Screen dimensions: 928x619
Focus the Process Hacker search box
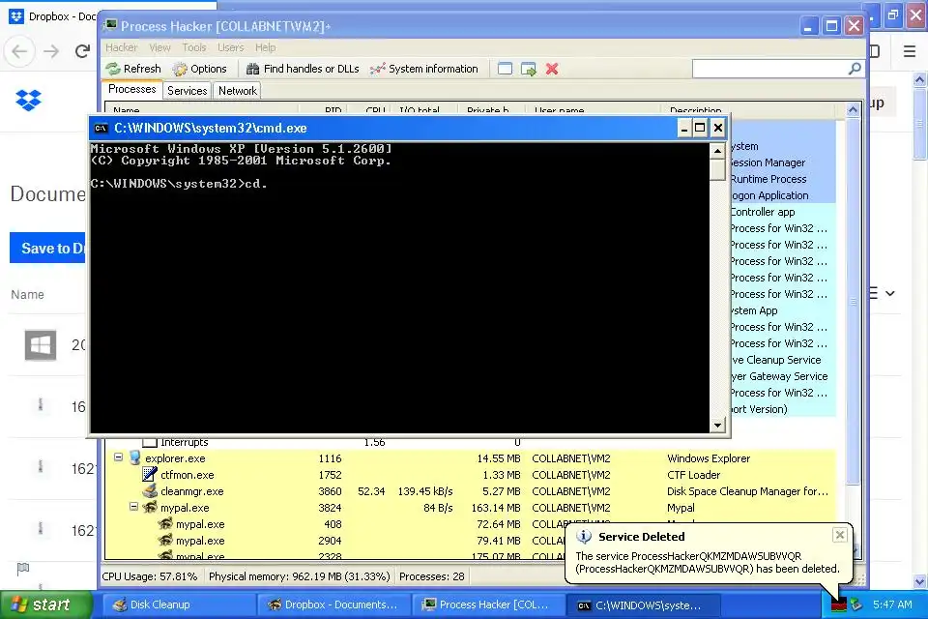tap(769, 69)
